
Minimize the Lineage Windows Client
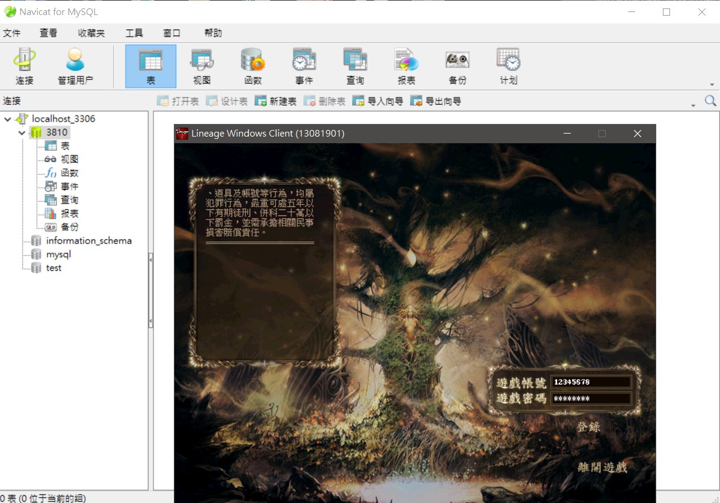(567, 134)
